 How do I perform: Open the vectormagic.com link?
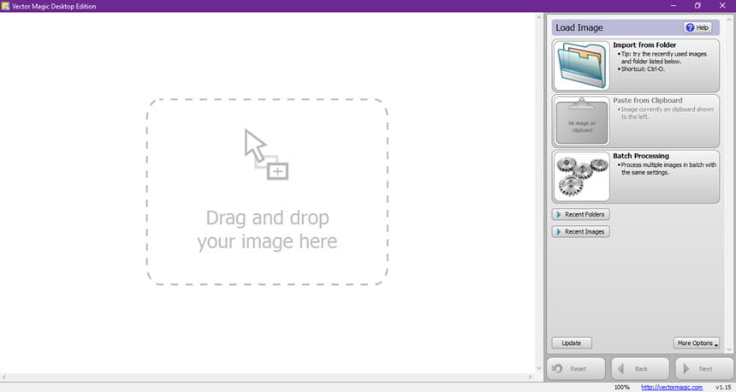coord(672,388)
